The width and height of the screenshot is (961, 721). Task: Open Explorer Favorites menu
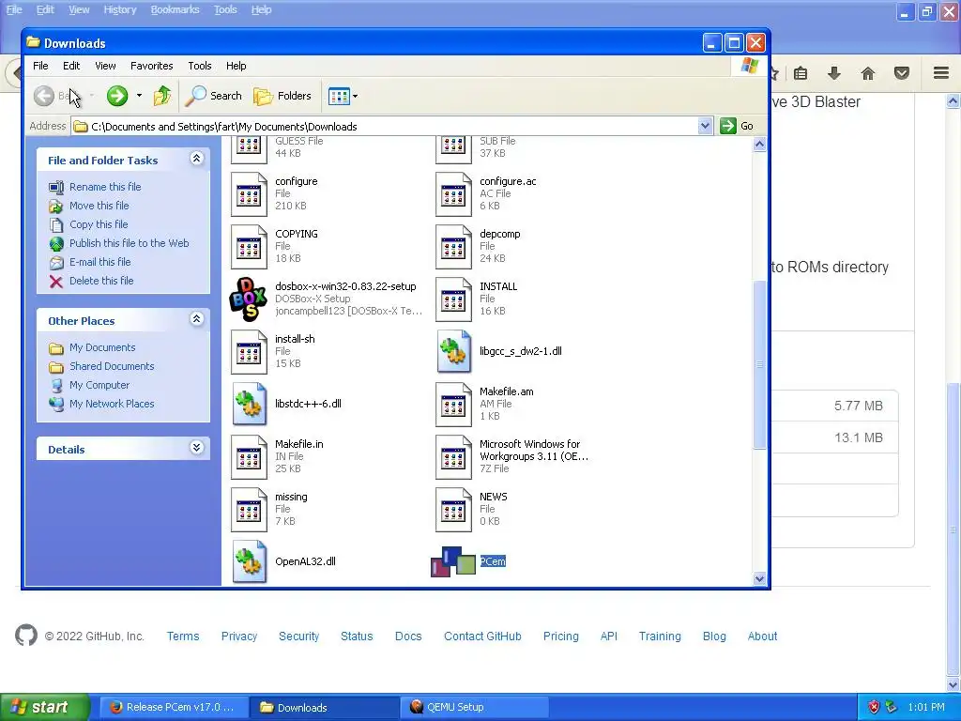click(x=151, y=66)
